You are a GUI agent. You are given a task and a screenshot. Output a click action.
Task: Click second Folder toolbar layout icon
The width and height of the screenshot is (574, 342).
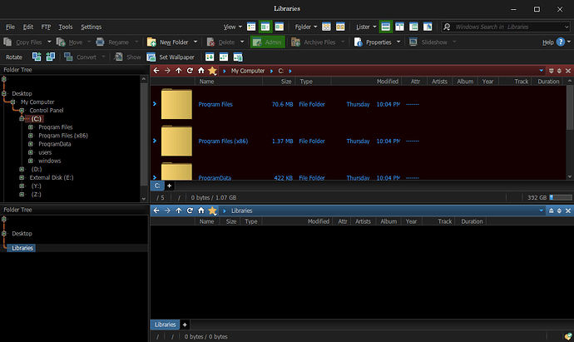tap(340, 27)
